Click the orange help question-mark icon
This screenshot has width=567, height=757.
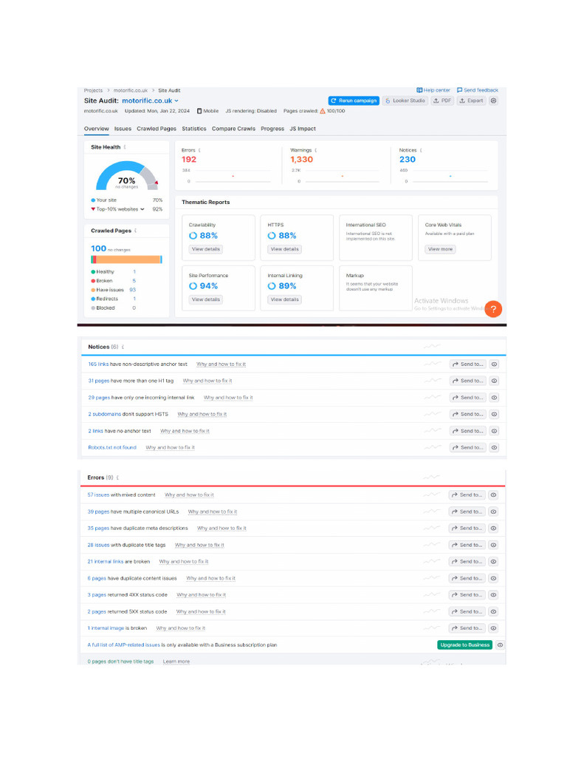[x=493, y=309]
